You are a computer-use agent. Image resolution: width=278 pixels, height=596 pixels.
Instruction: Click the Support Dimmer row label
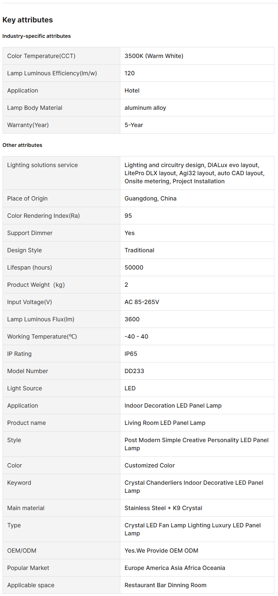(x=30, y=233)
